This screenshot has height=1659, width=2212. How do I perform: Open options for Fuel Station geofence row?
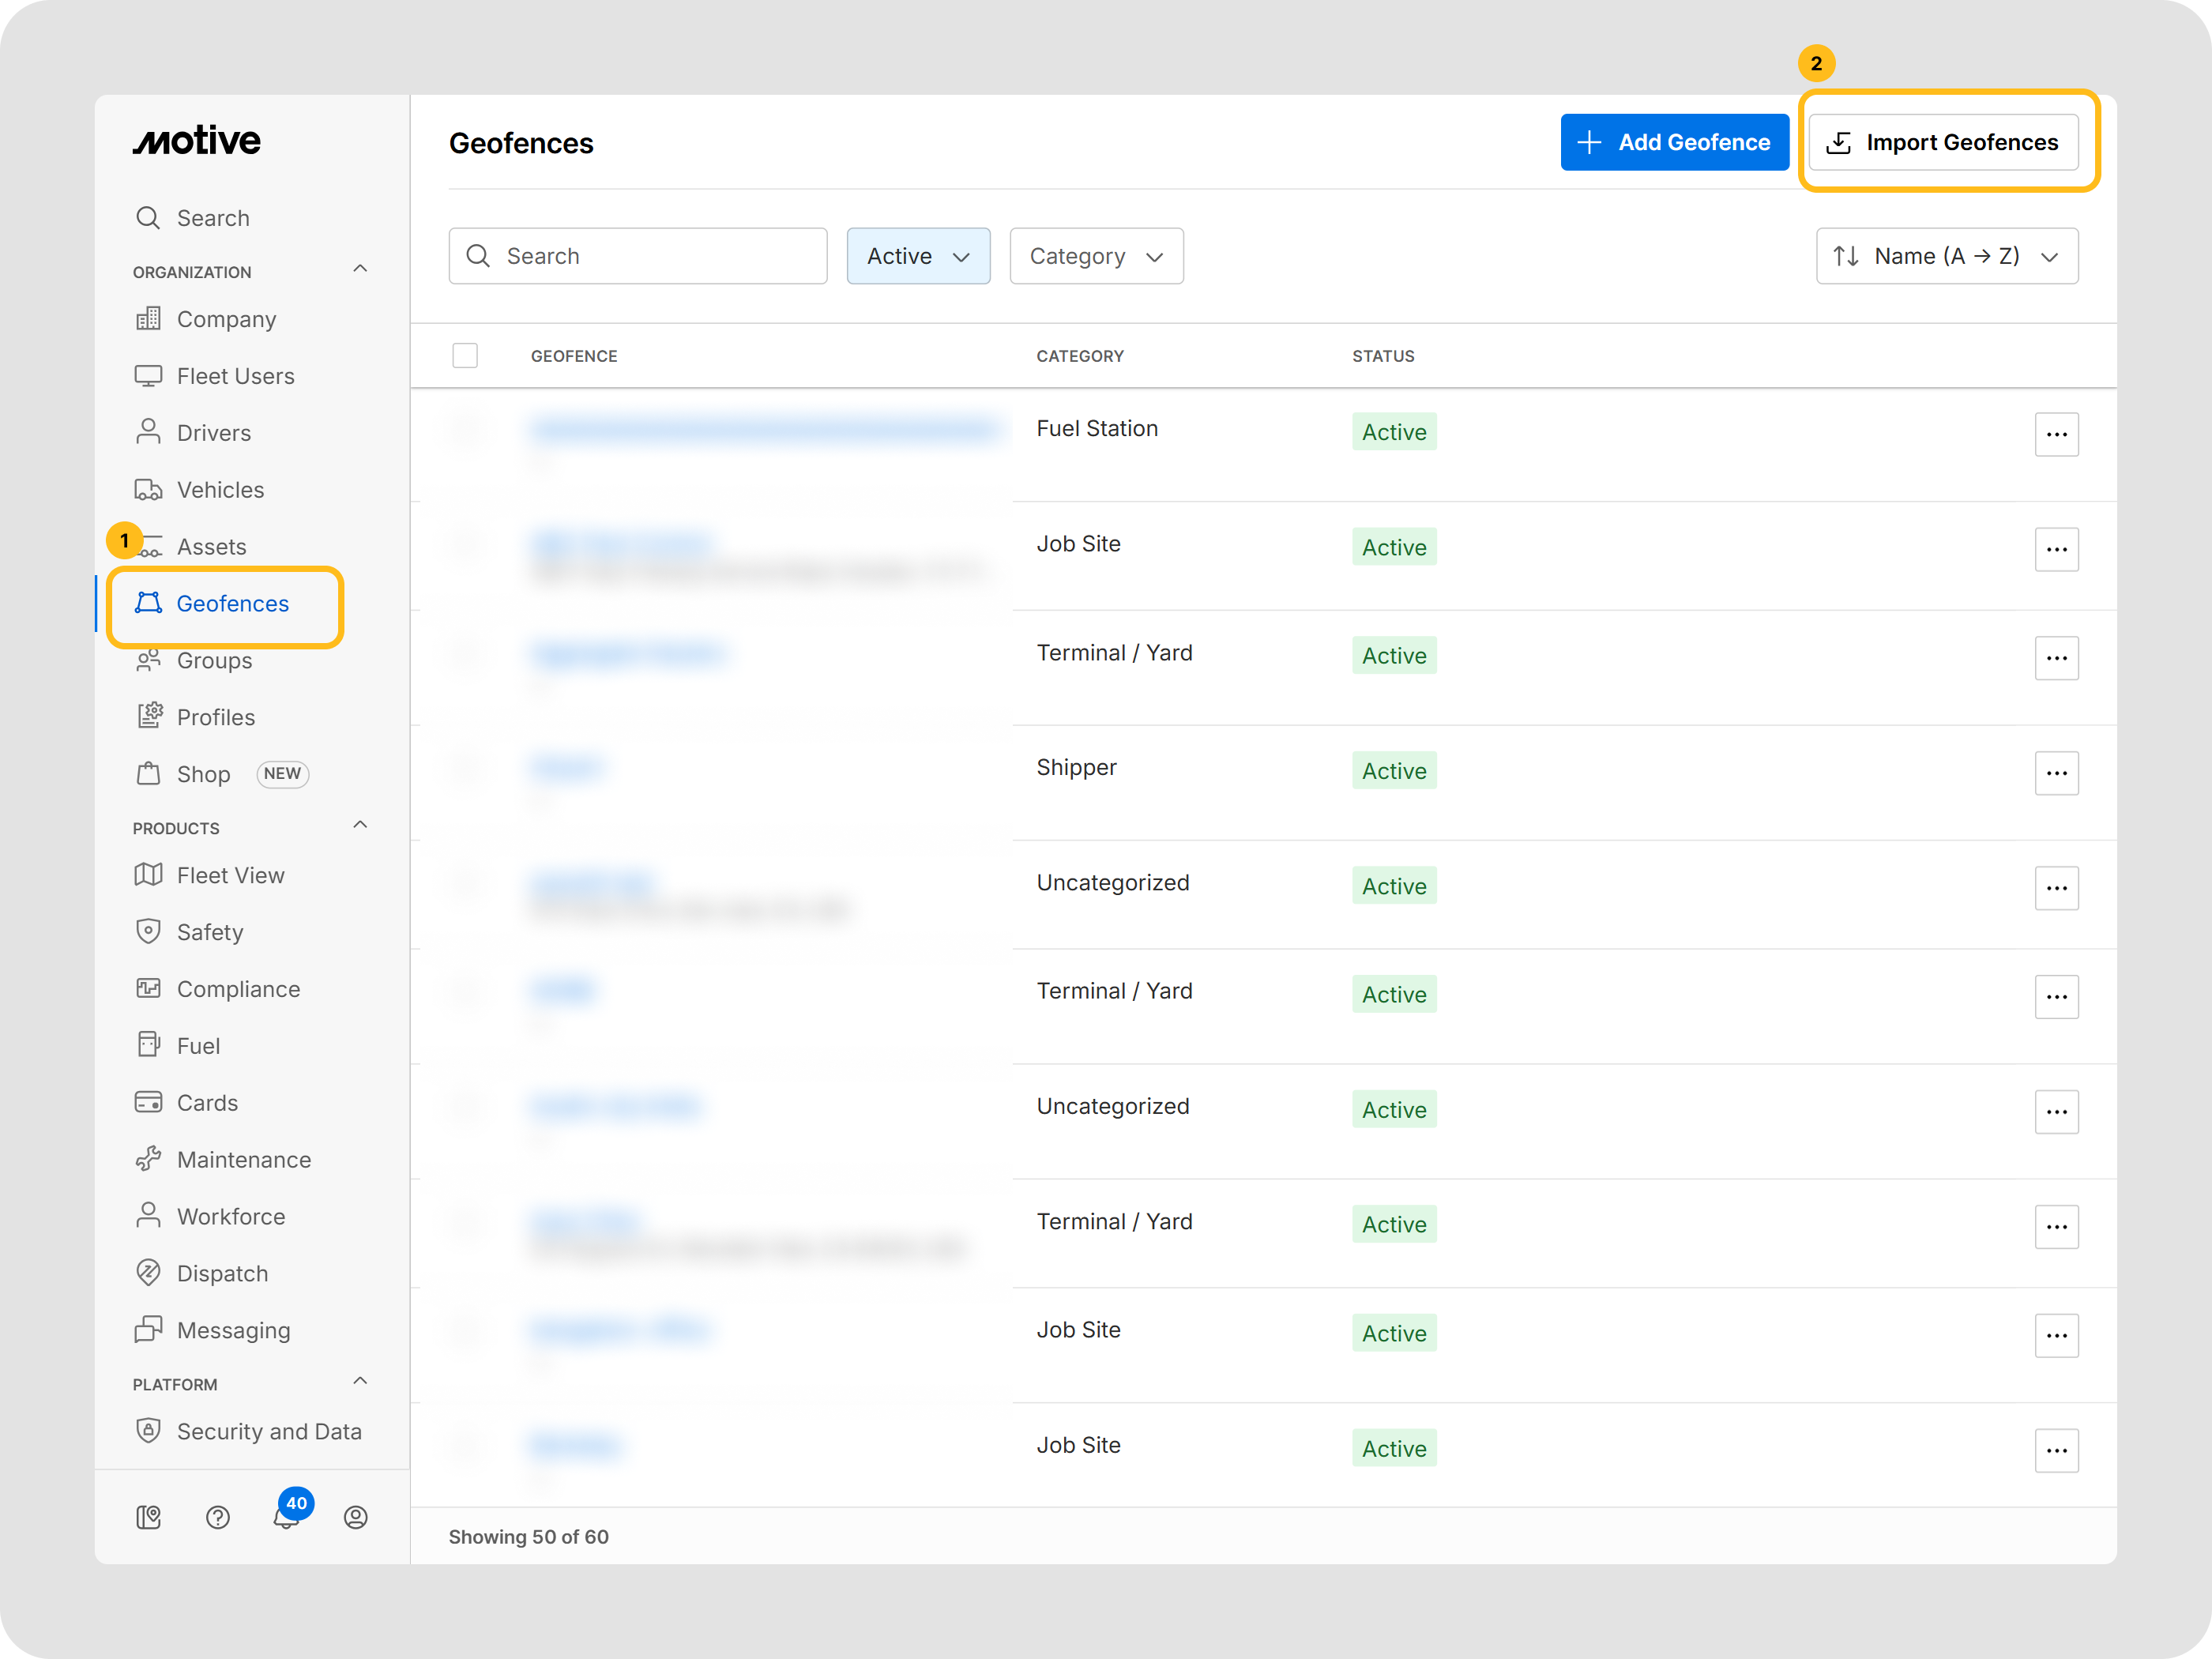(2056, 434)
